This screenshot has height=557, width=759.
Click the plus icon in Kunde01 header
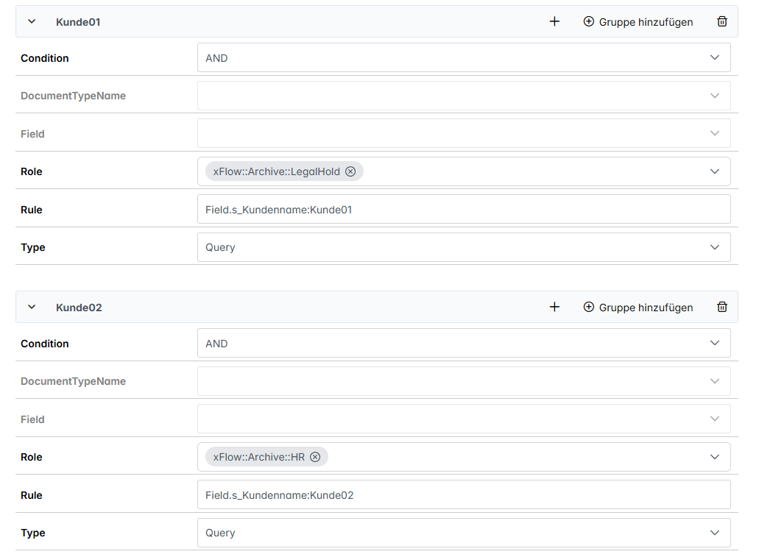click(x=554, y=22)
